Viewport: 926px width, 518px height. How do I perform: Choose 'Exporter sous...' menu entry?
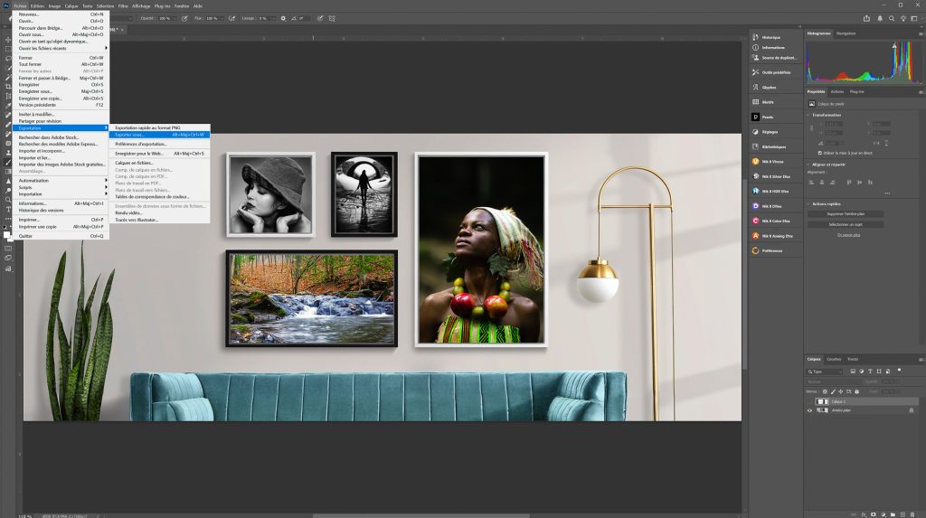tap(159, 135)
